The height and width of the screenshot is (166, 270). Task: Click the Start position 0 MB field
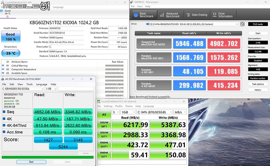[258, 43]
